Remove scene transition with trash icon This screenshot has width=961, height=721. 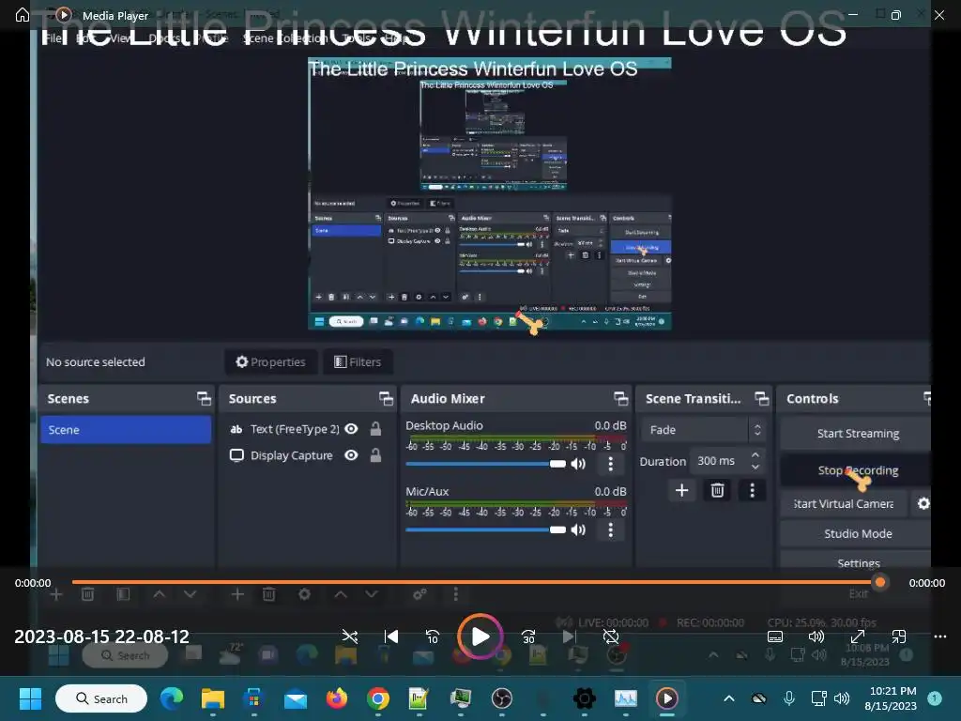tap(717, 490)
